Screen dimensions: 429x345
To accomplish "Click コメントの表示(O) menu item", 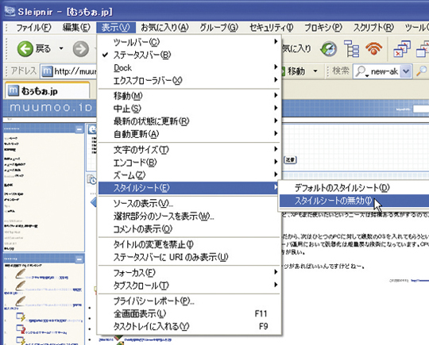I will click(189, 229).
